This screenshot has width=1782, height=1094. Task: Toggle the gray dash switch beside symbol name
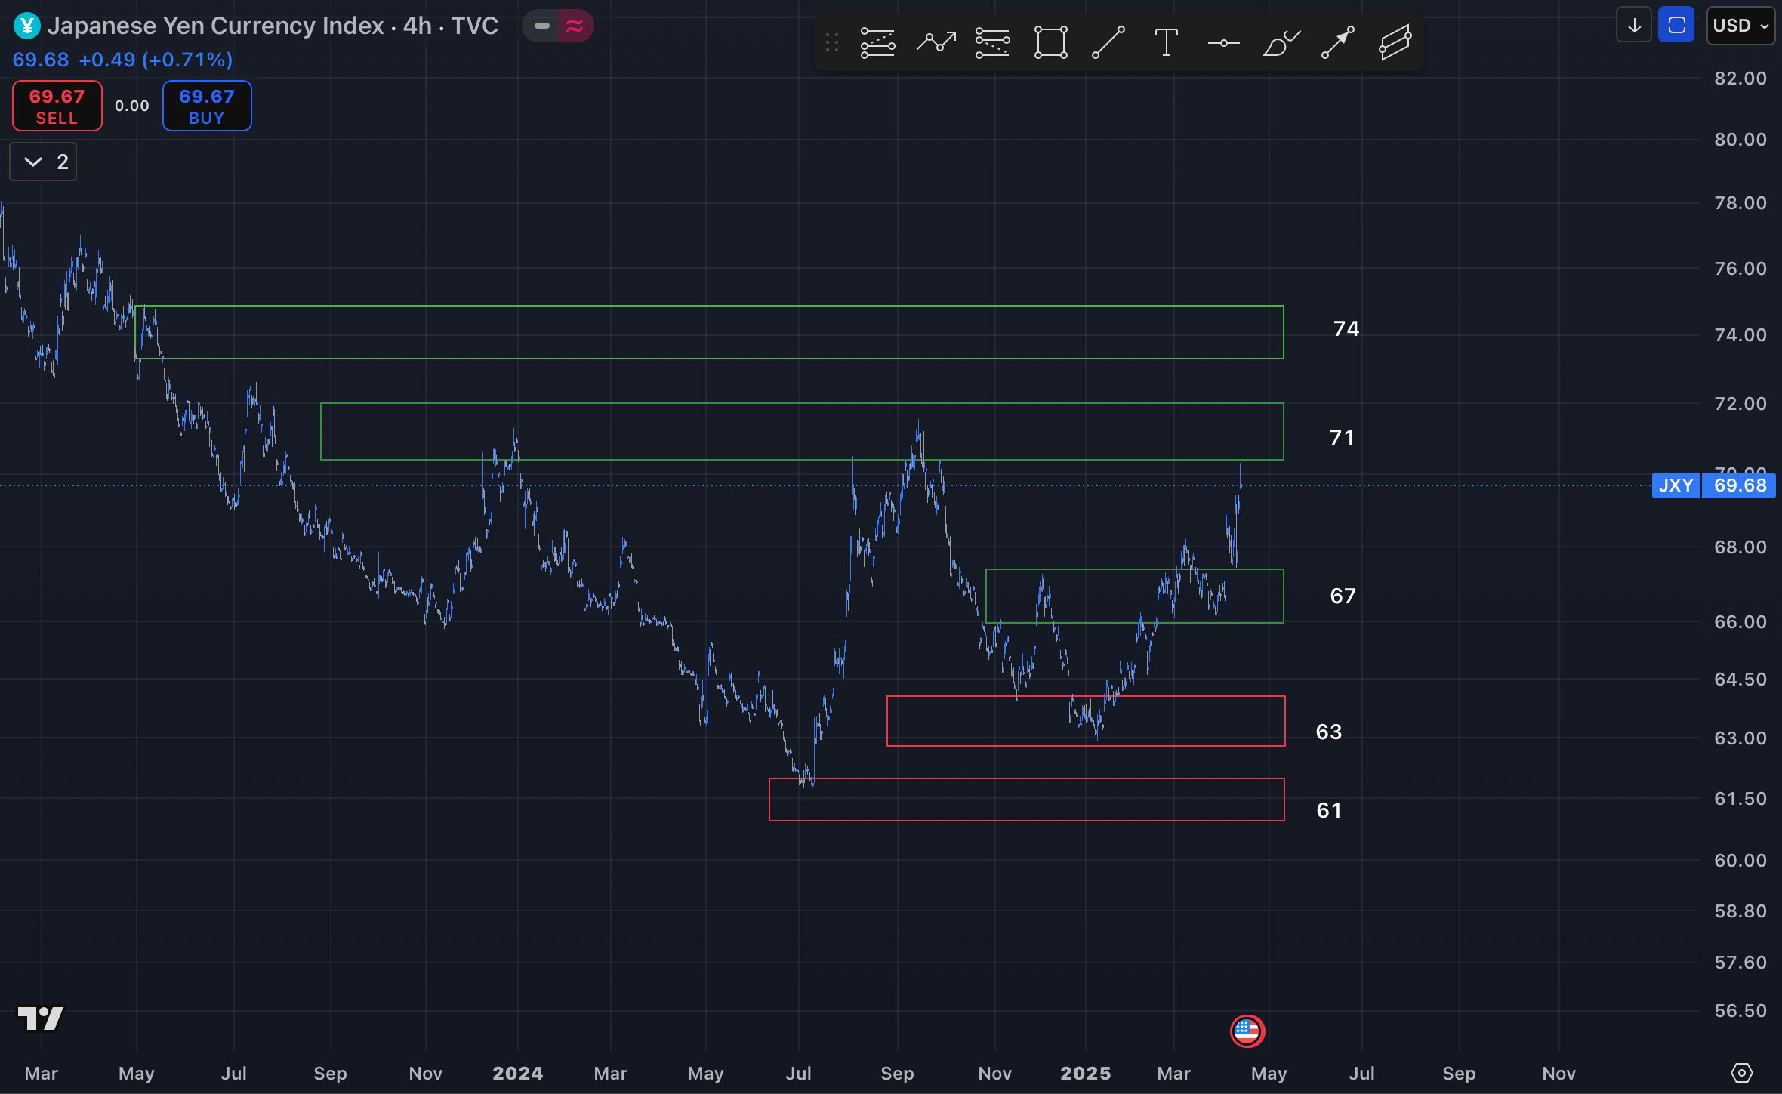click(x=541, y=25)
